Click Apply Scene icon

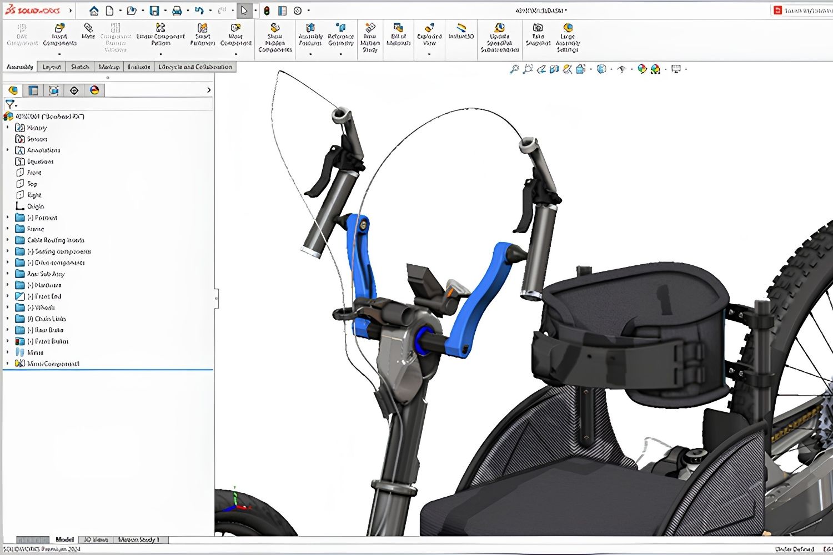(x=655, y=69)
